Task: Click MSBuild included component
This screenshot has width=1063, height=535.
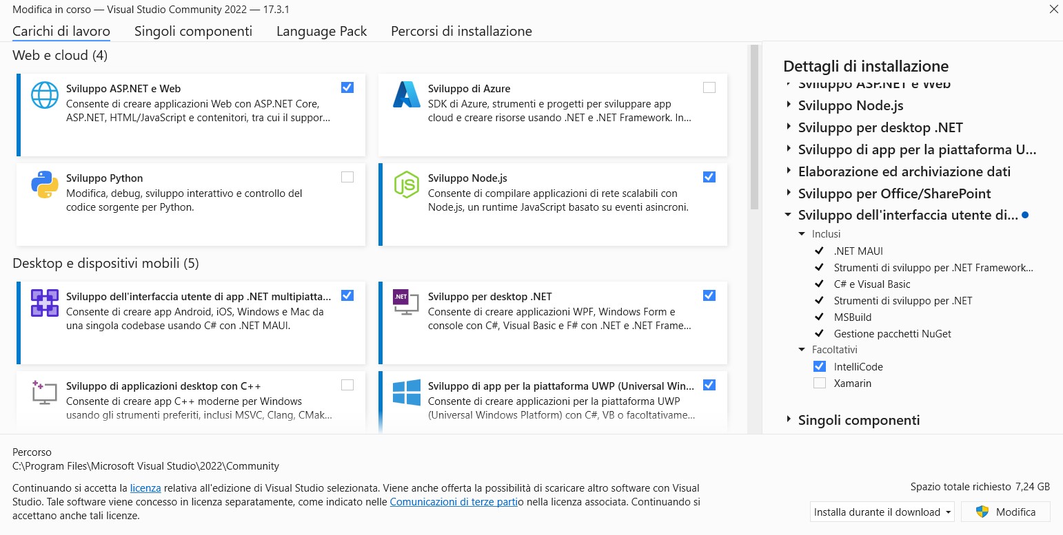Action: 853,317
